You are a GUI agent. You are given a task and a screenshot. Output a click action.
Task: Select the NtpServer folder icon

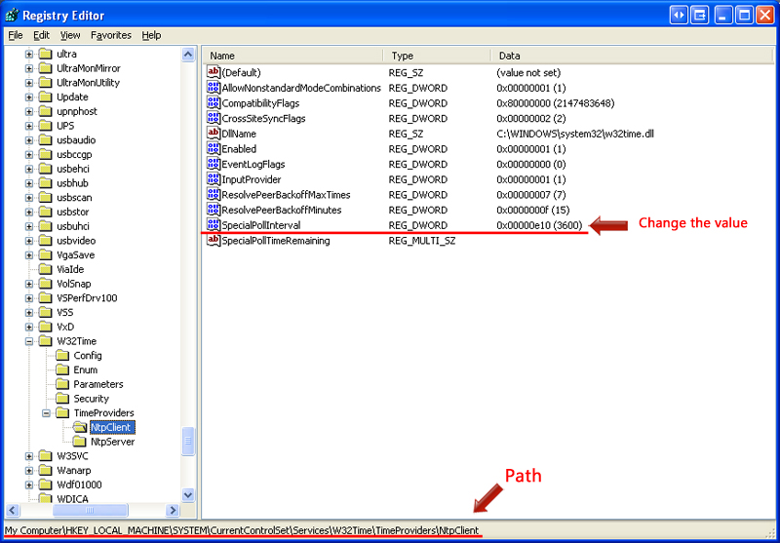79,442
